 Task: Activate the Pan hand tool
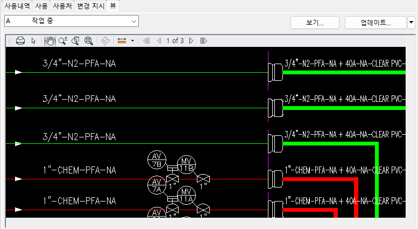[50, 41]
